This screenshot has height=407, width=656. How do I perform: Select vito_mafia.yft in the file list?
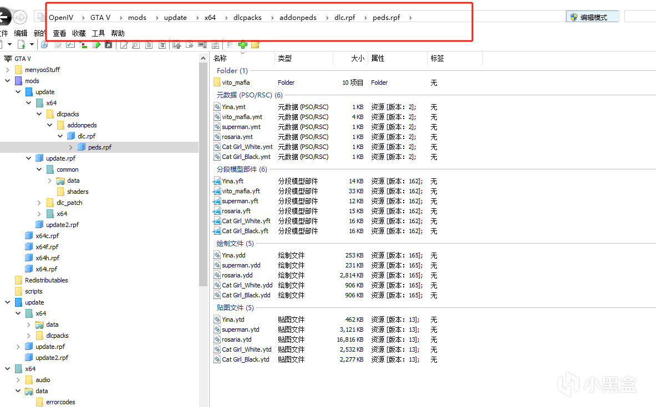pos(241,191)
